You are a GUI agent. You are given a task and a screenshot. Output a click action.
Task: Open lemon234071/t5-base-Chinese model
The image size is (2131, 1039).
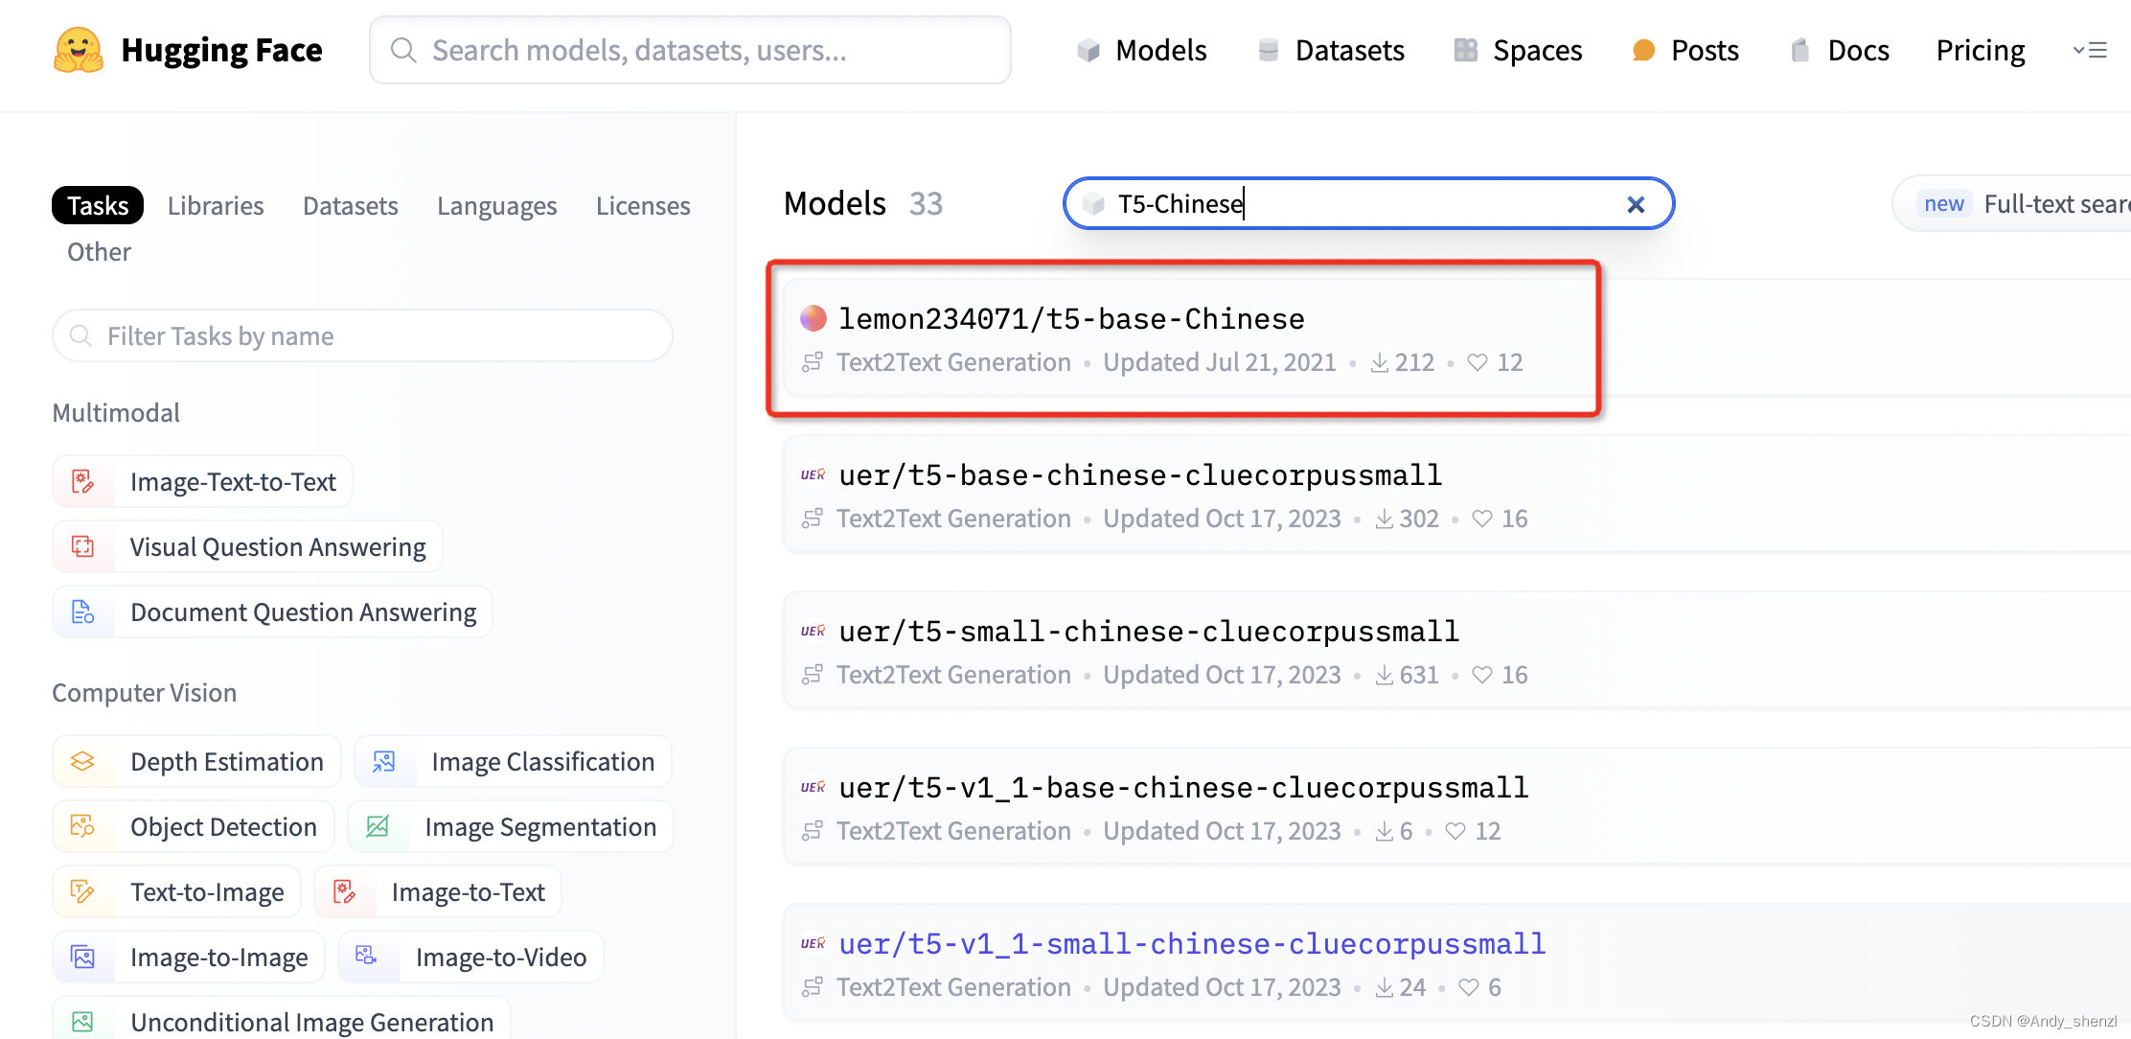tap(1071, 318)
